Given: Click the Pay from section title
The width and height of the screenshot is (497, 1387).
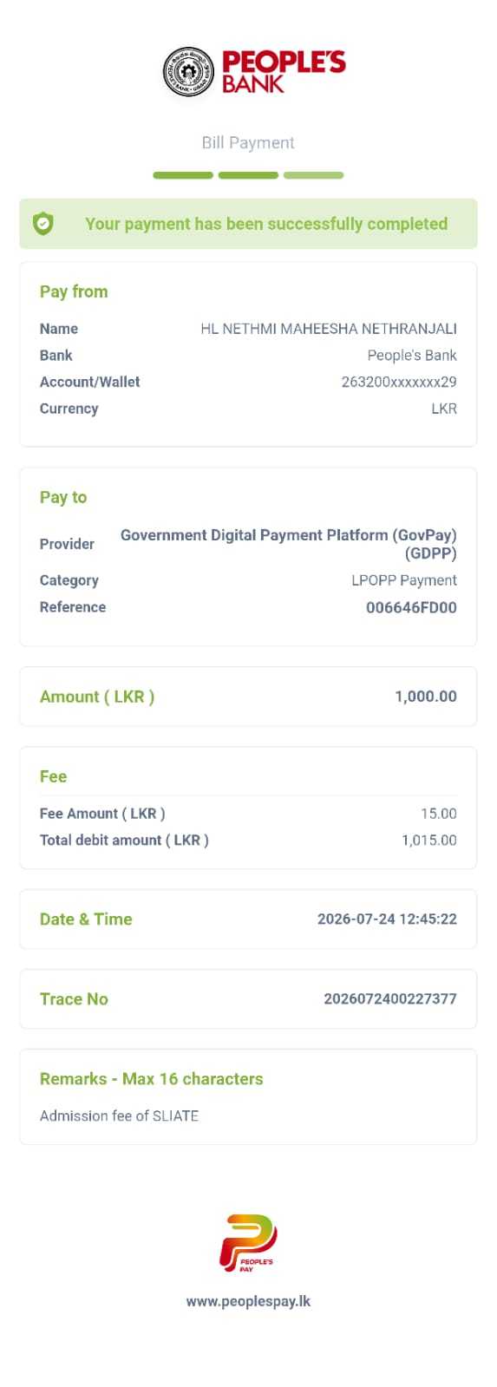Looking at the screenshot, I should [74, 291].
